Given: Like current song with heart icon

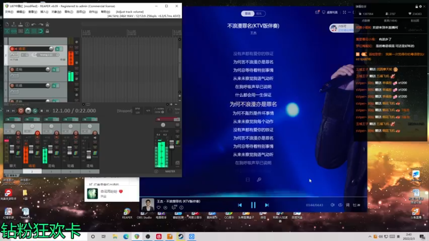Looking at the screenshot, I should (159, 207).
